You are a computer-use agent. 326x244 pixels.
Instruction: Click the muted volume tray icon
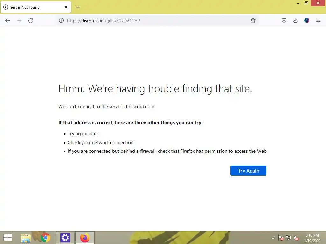(x=296, y=238)
